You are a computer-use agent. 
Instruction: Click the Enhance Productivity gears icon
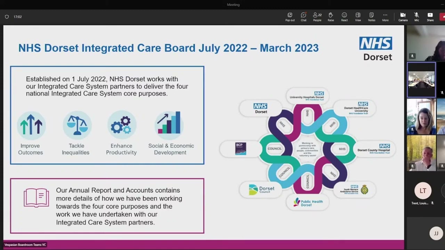coord(121,125)
